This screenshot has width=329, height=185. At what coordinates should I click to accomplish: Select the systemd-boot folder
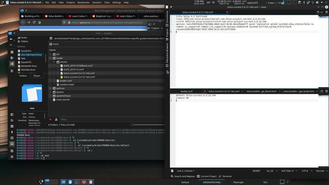(x=63, y=96)
